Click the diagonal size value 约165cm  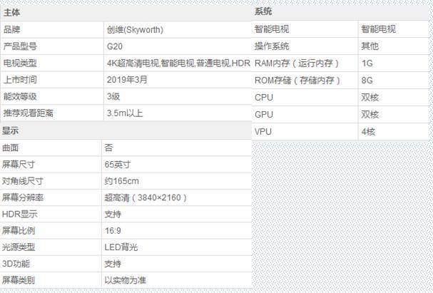[122, 180]
